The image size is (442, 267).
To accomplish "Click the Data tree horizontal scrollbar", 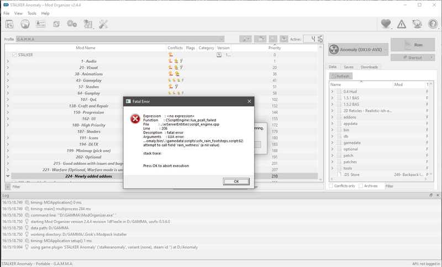I will [x=378, y=179].
